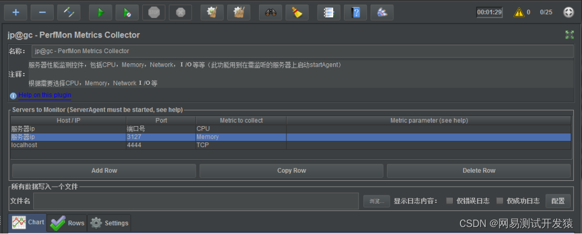Click the 端口号 port cell

click(x=161, y=129)
